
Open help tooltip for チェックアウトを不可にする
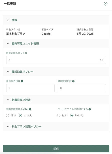(90, 109)
